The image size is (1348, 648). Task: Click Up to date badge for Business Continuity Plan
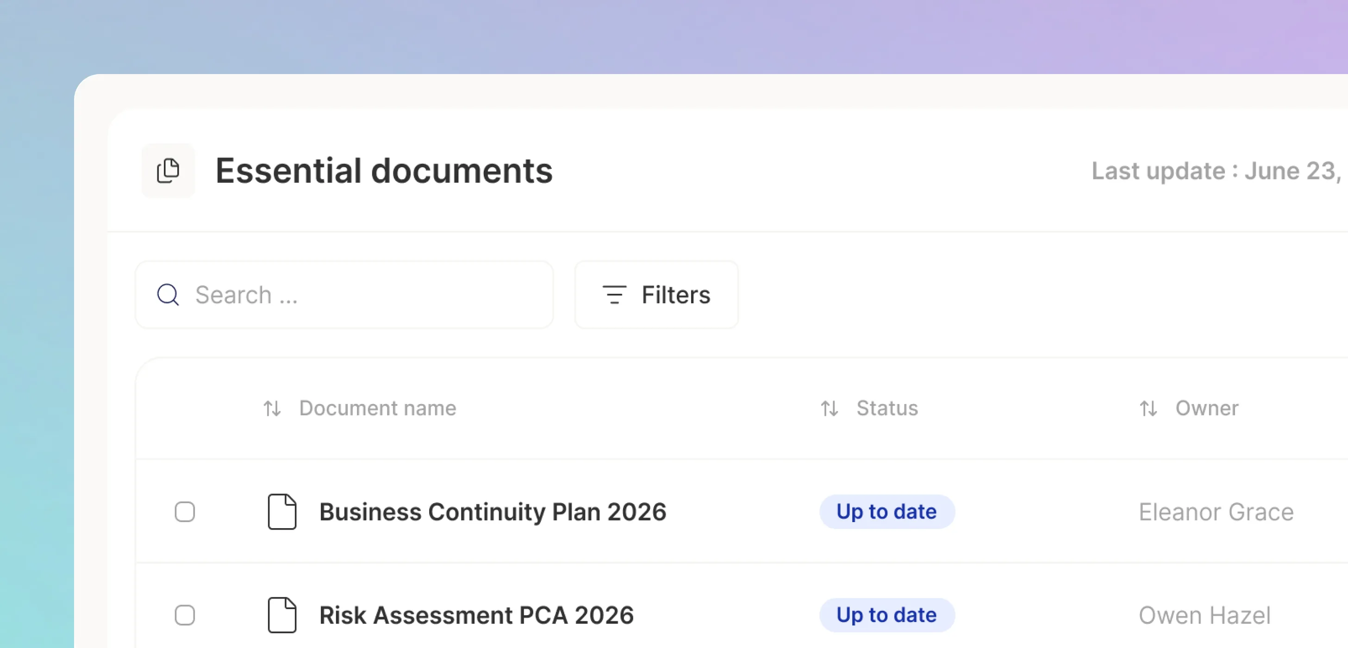887,511
